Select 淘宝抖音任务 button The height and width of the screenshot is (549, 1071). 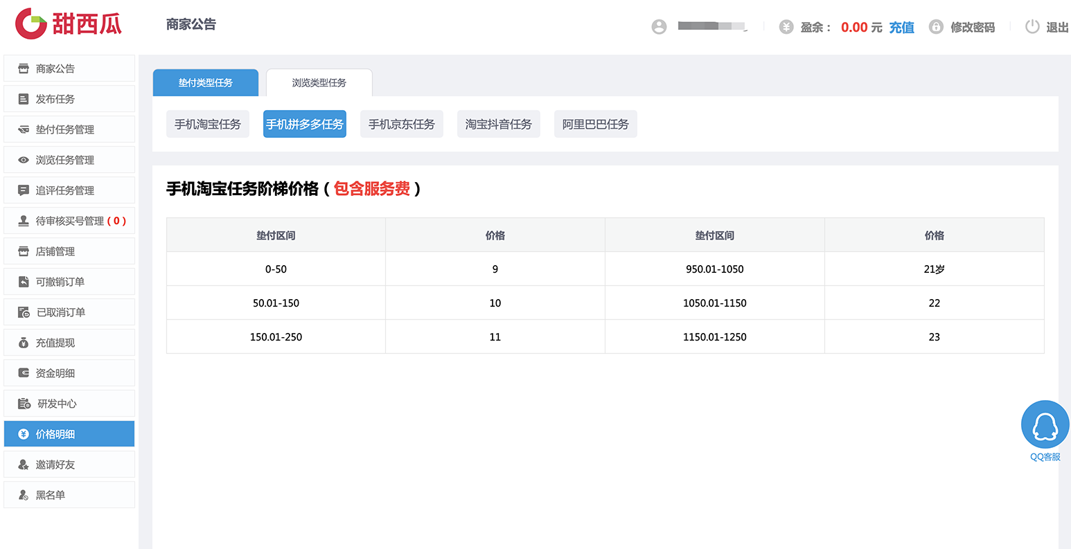(499, 124)
